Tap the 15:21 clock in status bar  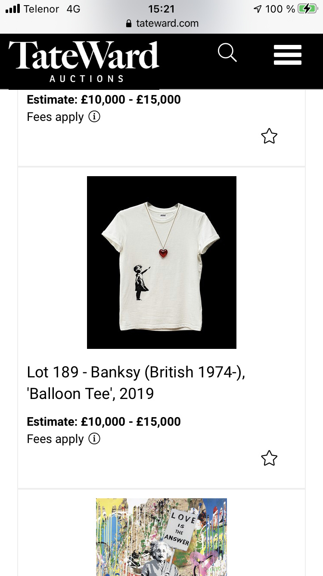(161, 9)
